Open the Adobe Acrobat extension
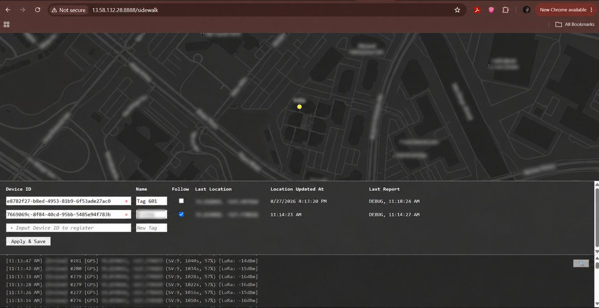Viewport: 599px width, 308px height. pos(477,10)
